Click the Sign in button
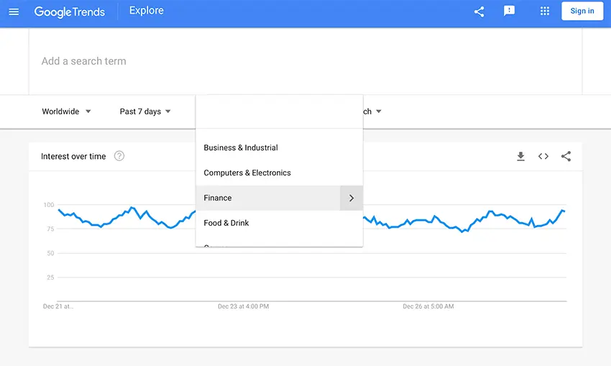Viewport: 611px width, 366px height. (x=582, y=11)
